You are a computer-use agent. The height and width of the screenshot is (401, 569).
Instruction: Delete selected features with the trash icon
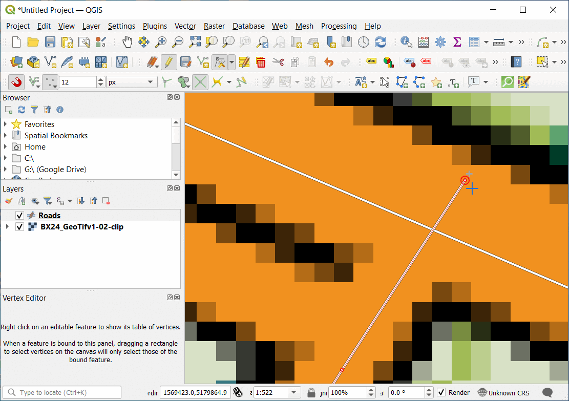pos(261,62)
